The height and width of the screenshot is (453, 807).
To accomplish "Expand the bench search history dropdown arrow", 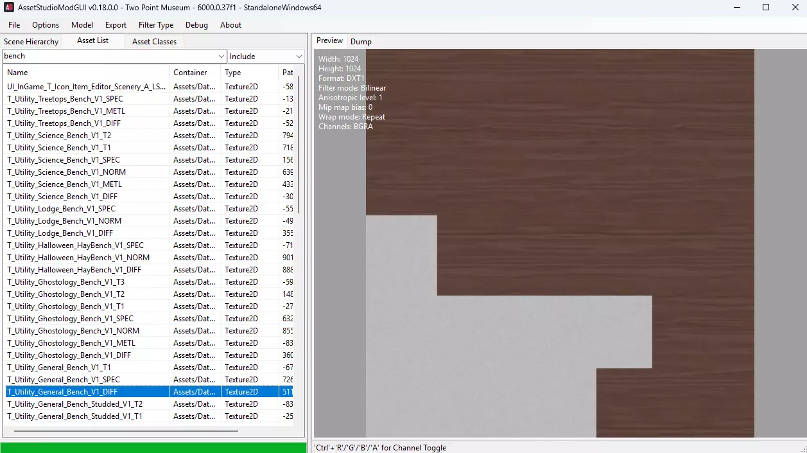I will tap(221, 57).
